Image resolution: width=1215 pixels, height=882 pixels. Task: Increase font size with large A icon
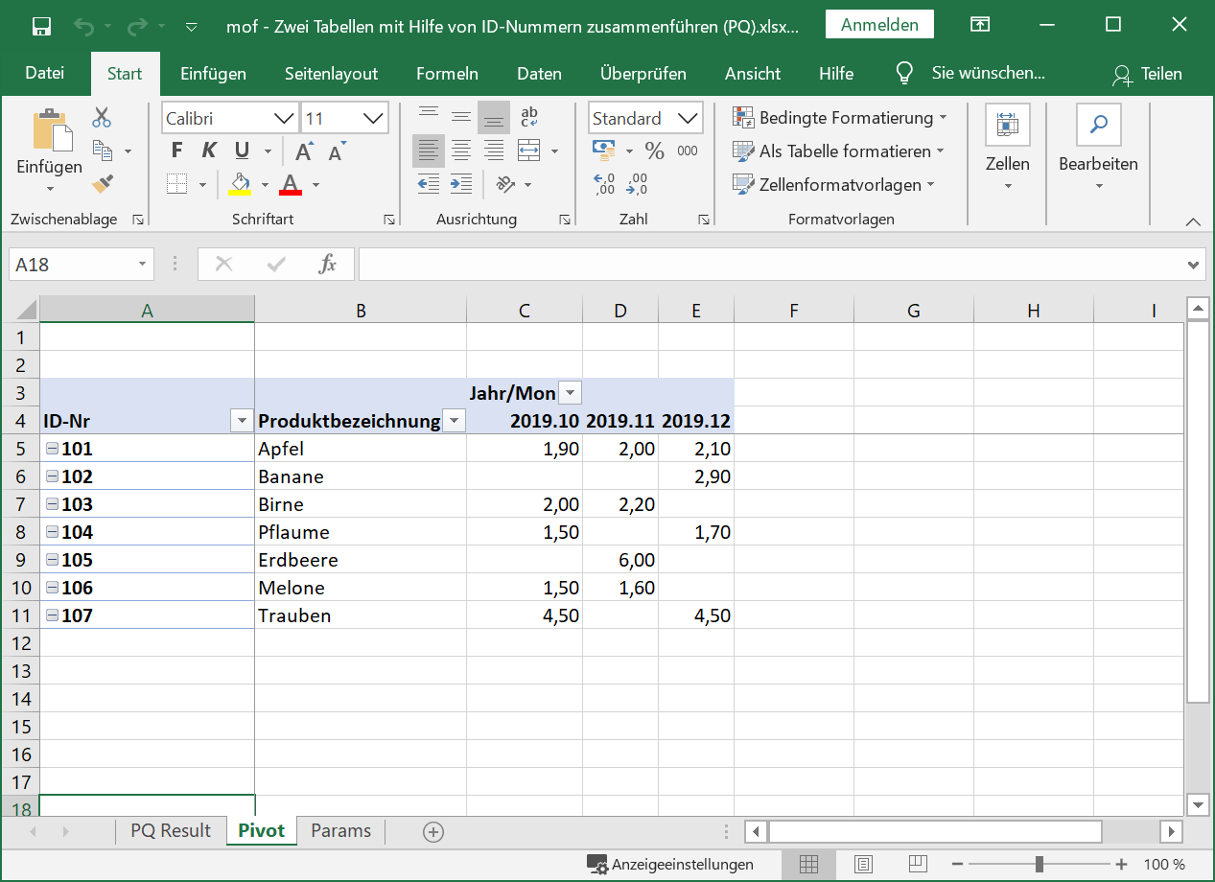[304, 151]
